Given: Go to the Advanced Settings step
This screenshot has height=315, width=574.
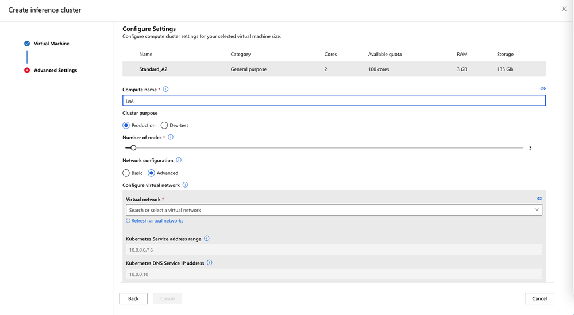Looking at the screenshot, I should pyautogui.click(x=56, y=70).
